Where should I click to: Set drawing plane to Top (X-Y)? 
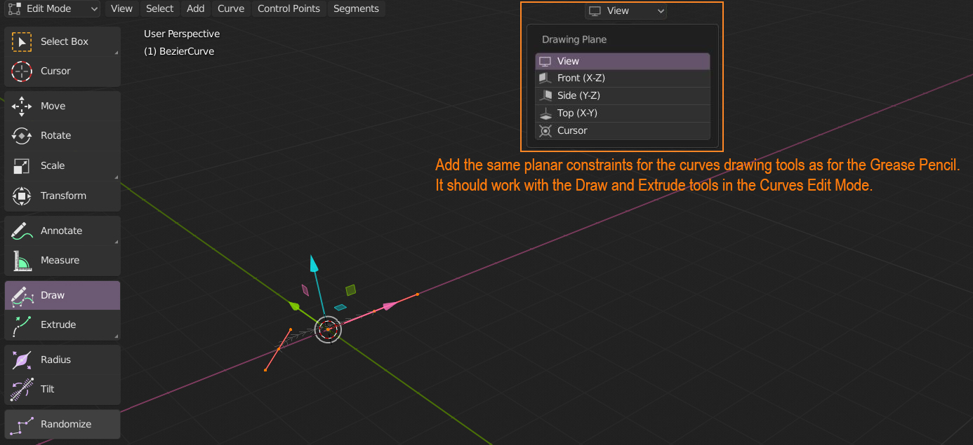623,113
